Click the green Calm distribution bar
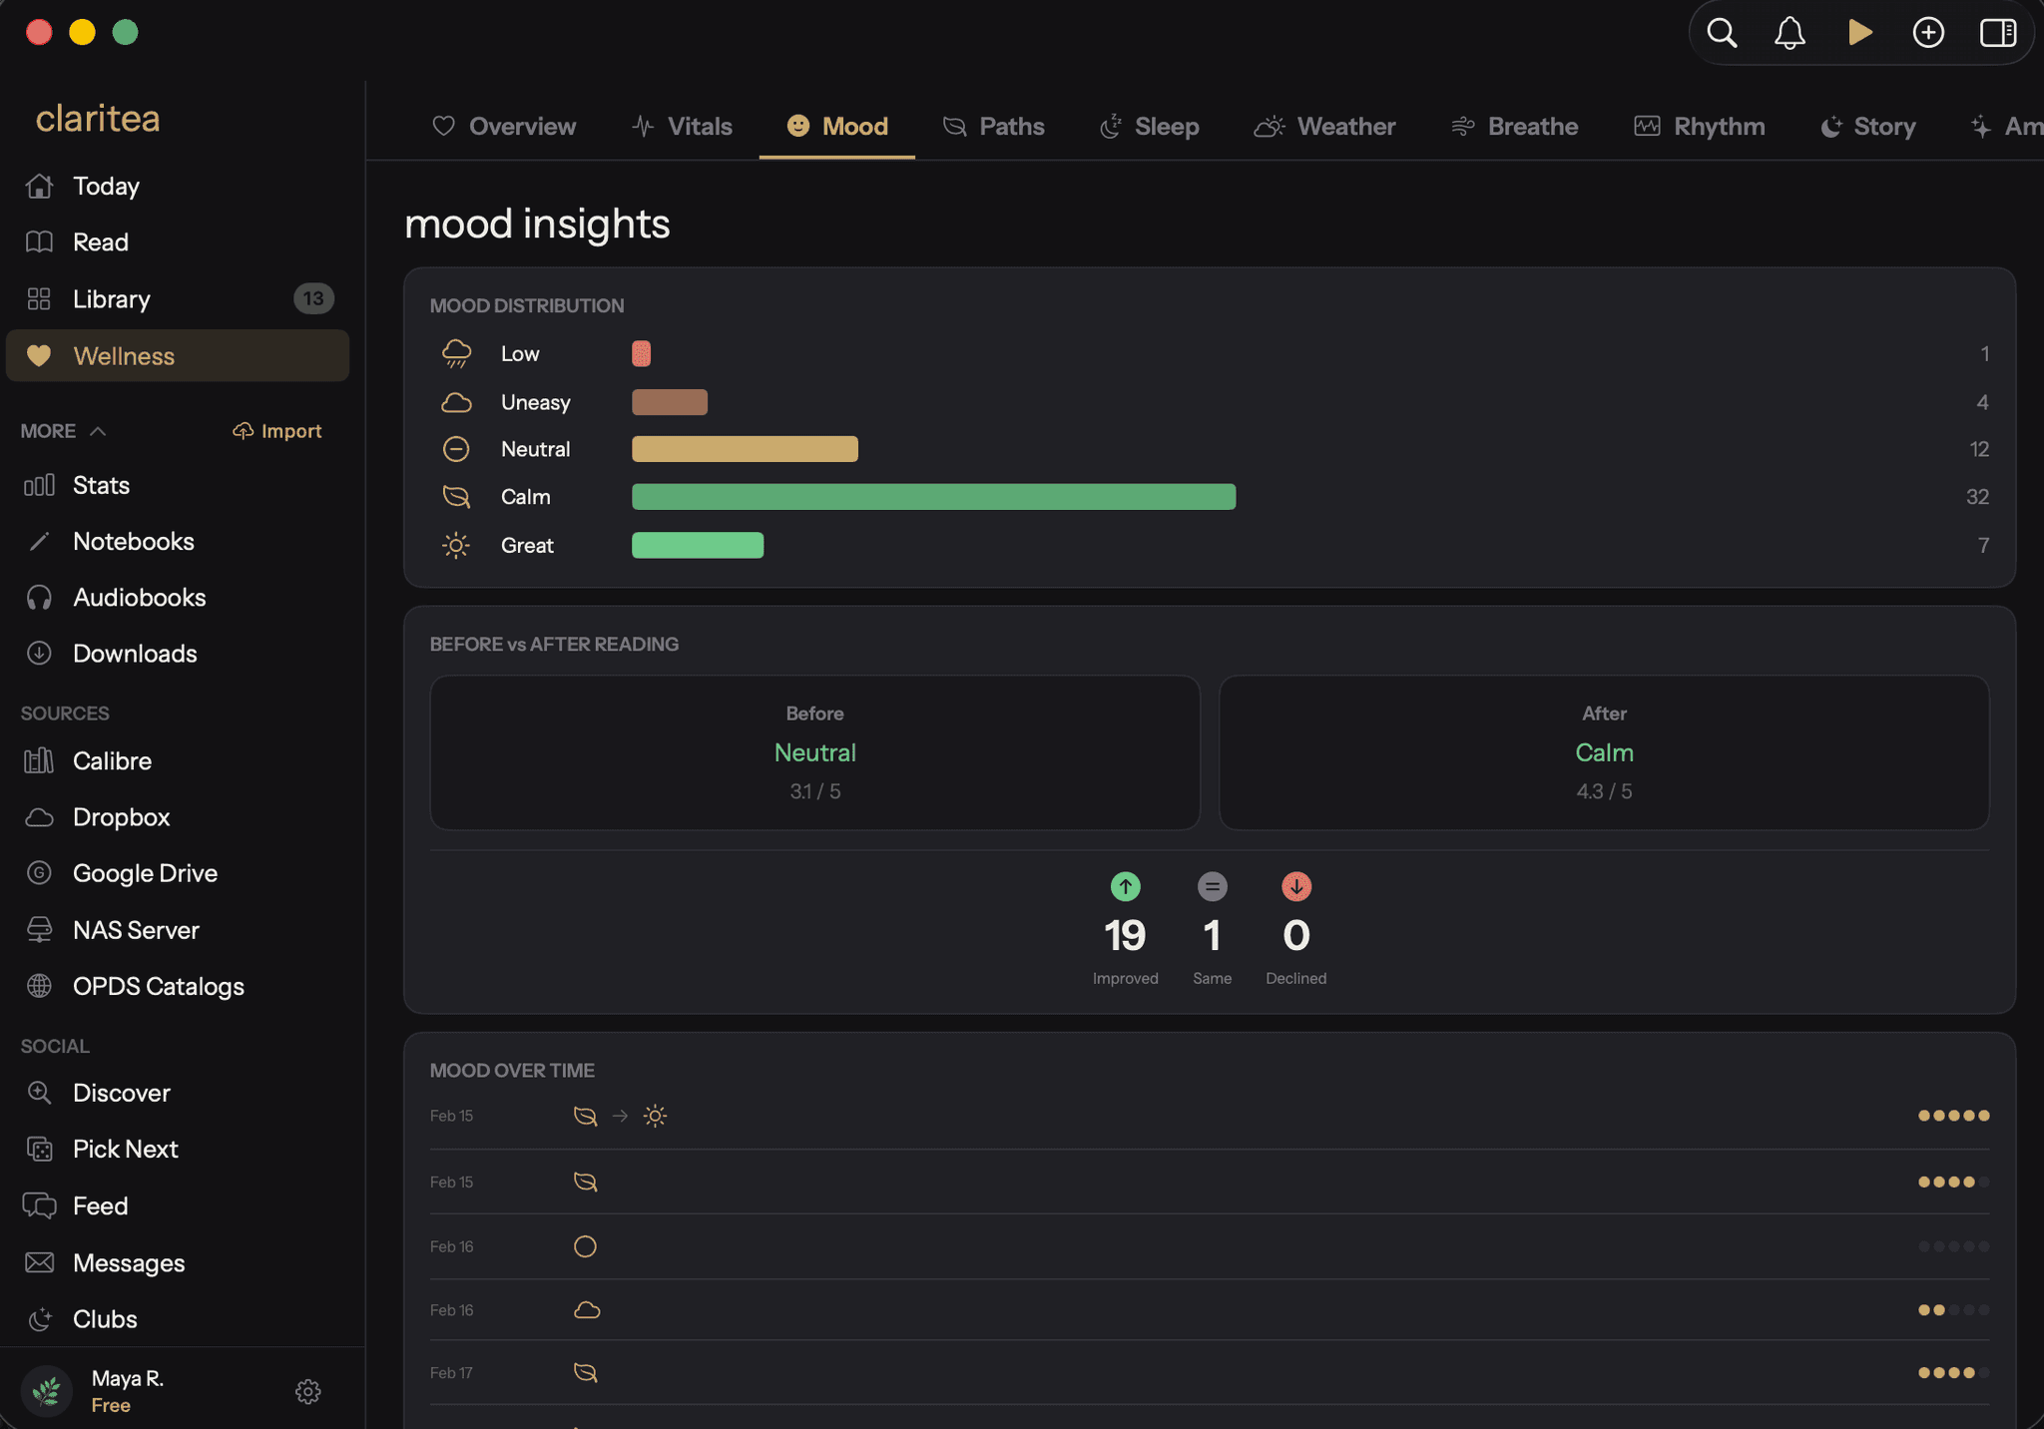The image size is (2044, 1429). [933, 497]
